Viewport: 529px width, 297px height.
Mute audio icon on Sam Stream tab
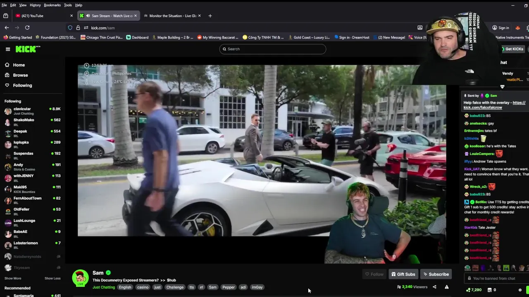(88, 16)
